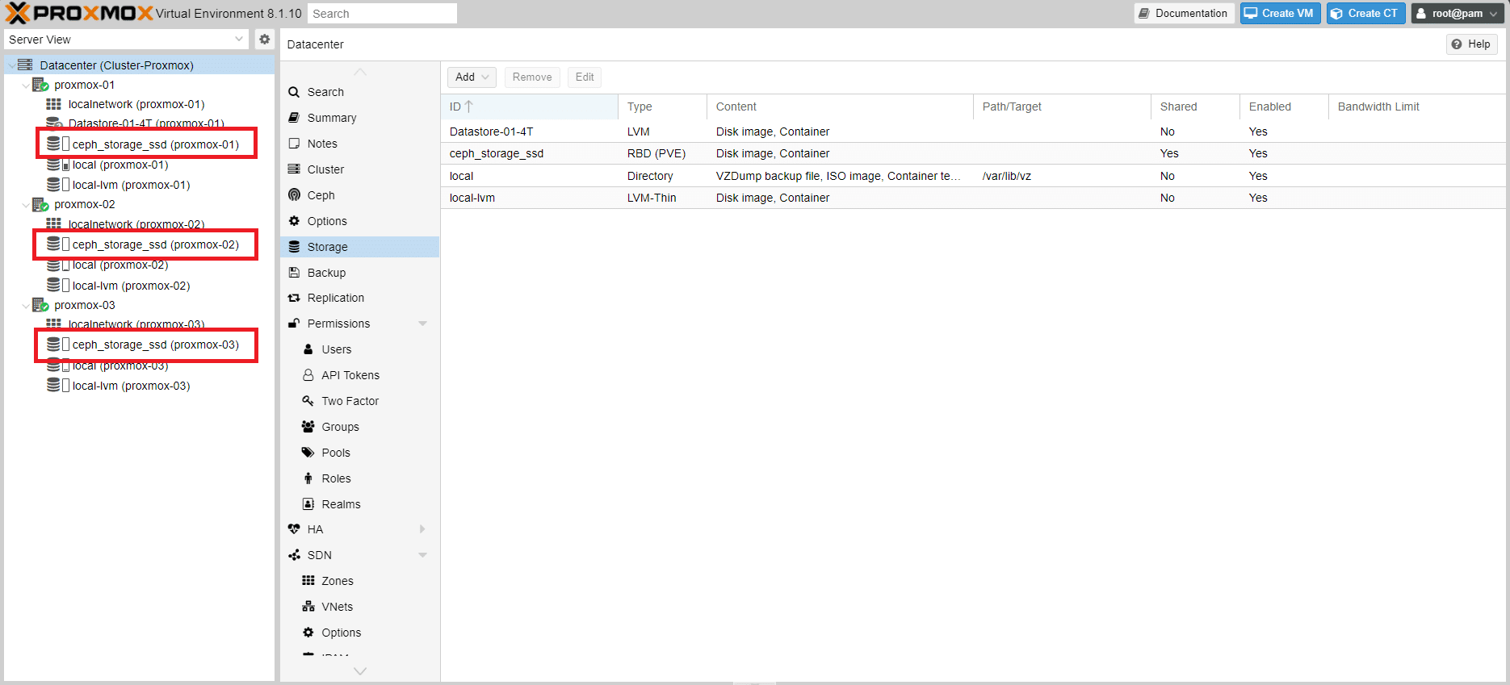Image resolution: width=1510 pixels, height=685 pixels.
Task: Click the RBD (PVE) type cell
Action: click(662, 153)
